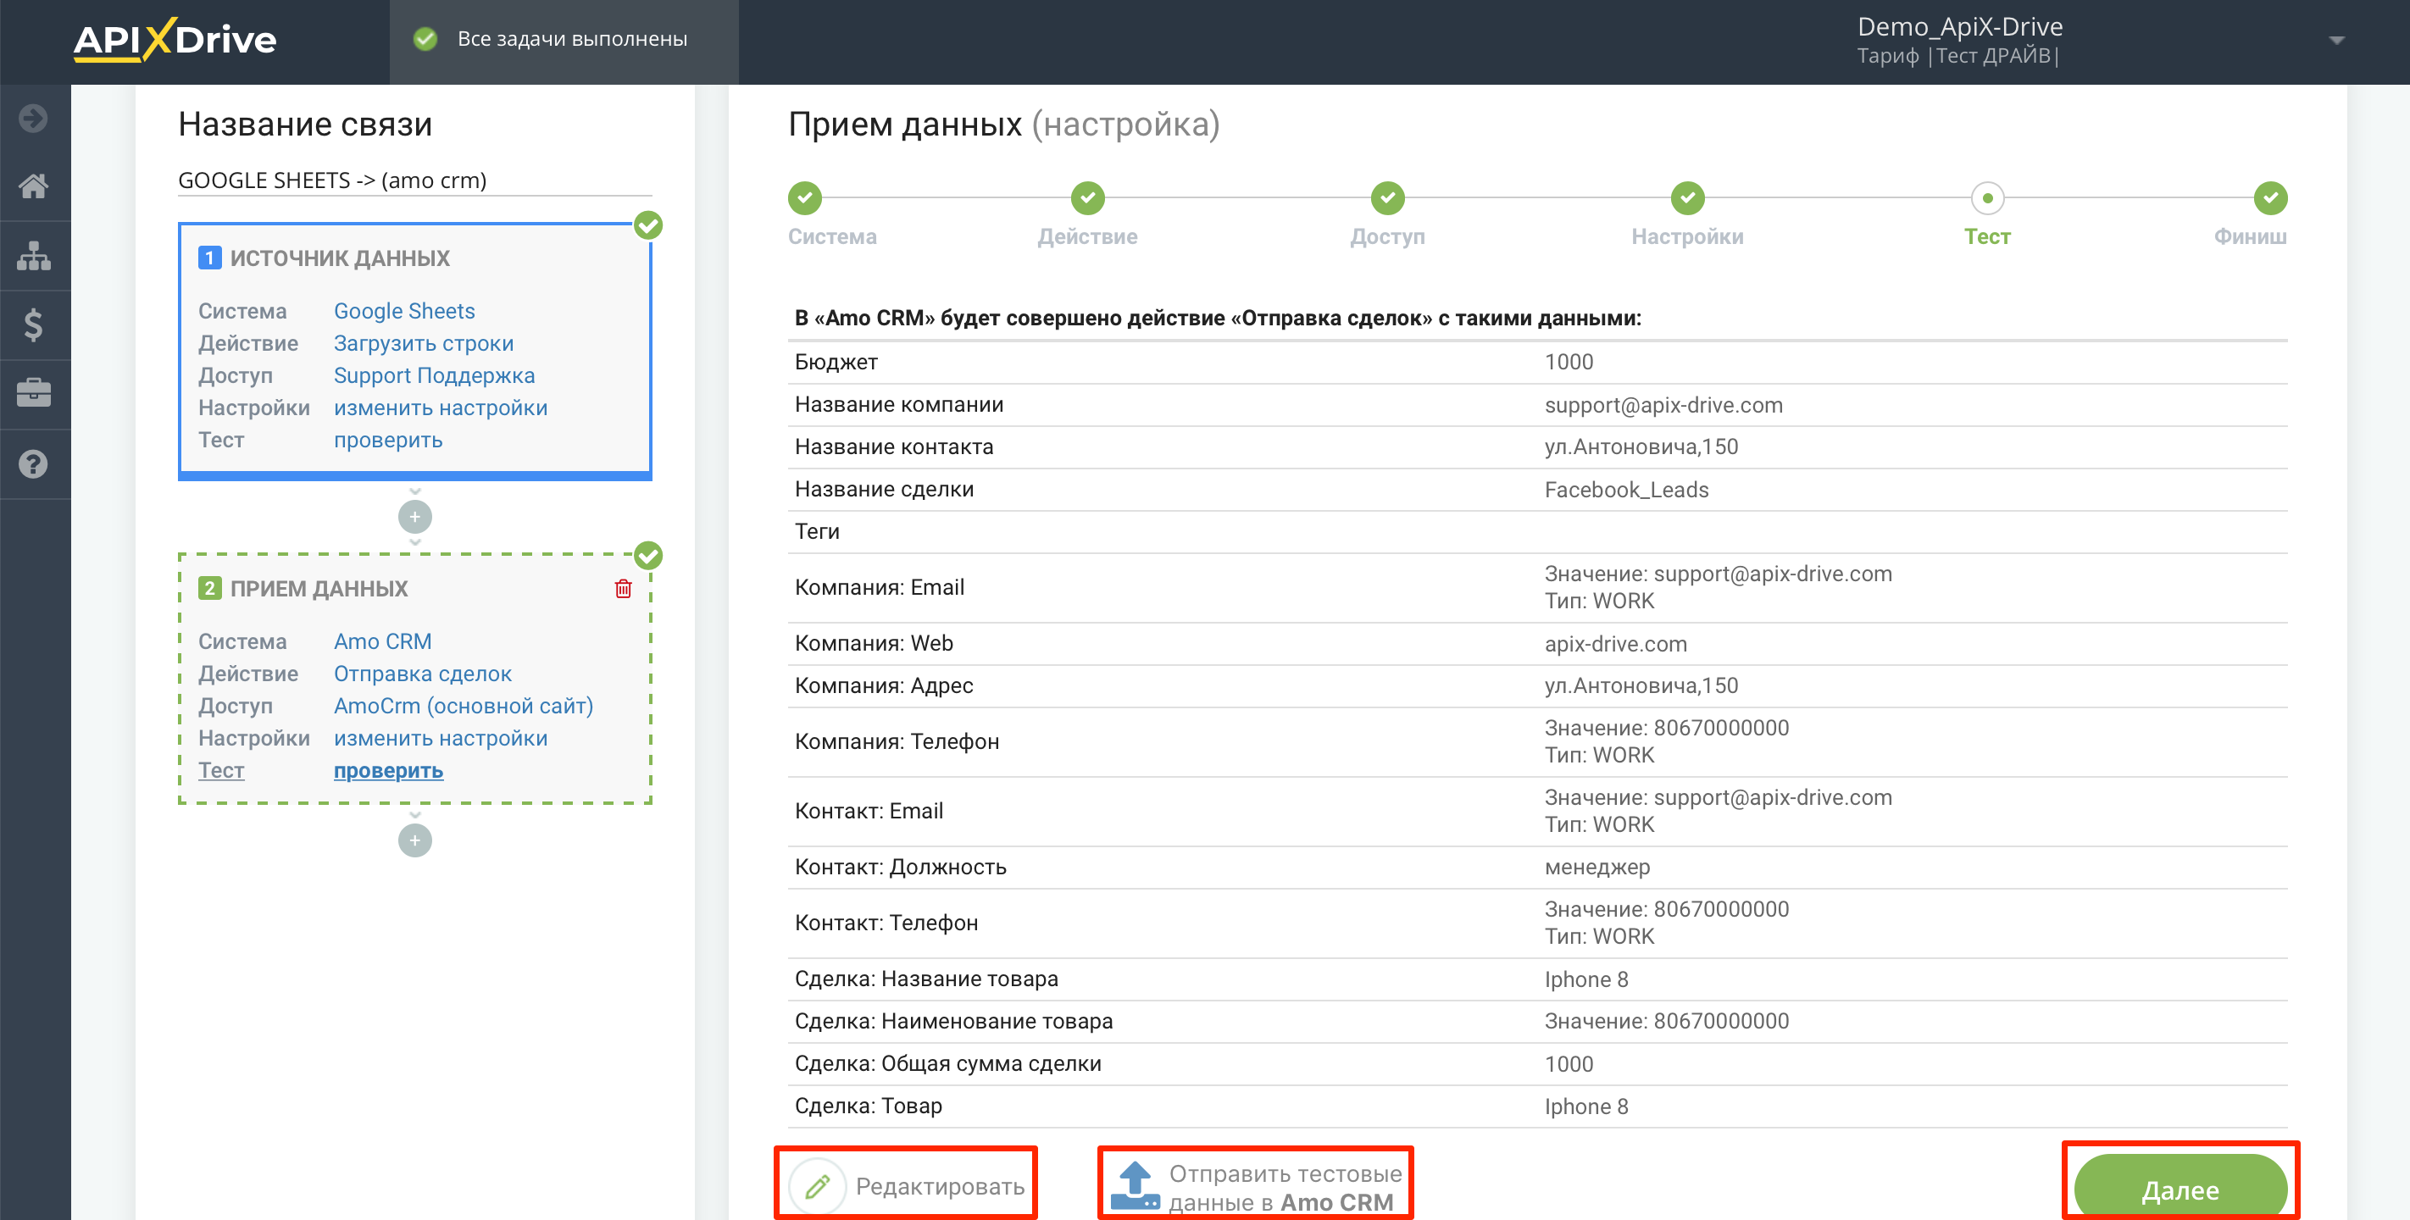2410x1220 pixels.
Task: Open the Home icon in the sidebar
Action: pyautogui.click(x=34, y=186)
